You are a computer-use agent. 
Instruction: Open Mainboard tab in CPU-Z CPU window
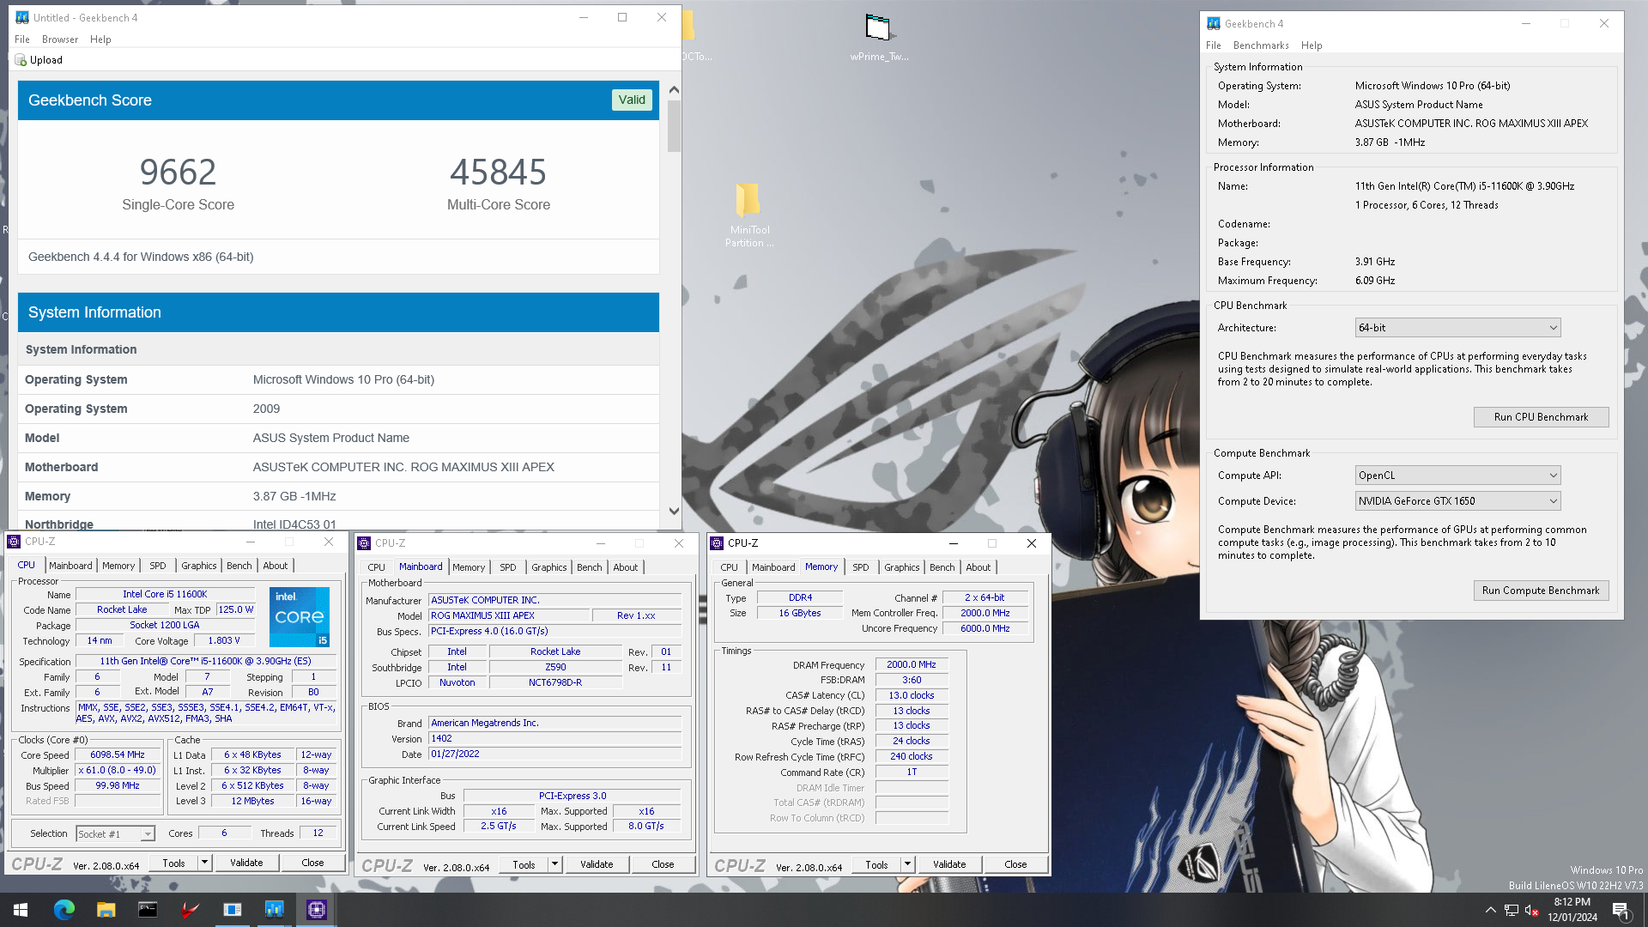pos(70,566)
